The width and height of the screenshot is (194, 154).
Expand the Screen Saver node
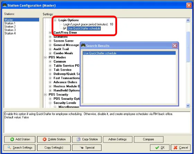click(x=50, y=41)
